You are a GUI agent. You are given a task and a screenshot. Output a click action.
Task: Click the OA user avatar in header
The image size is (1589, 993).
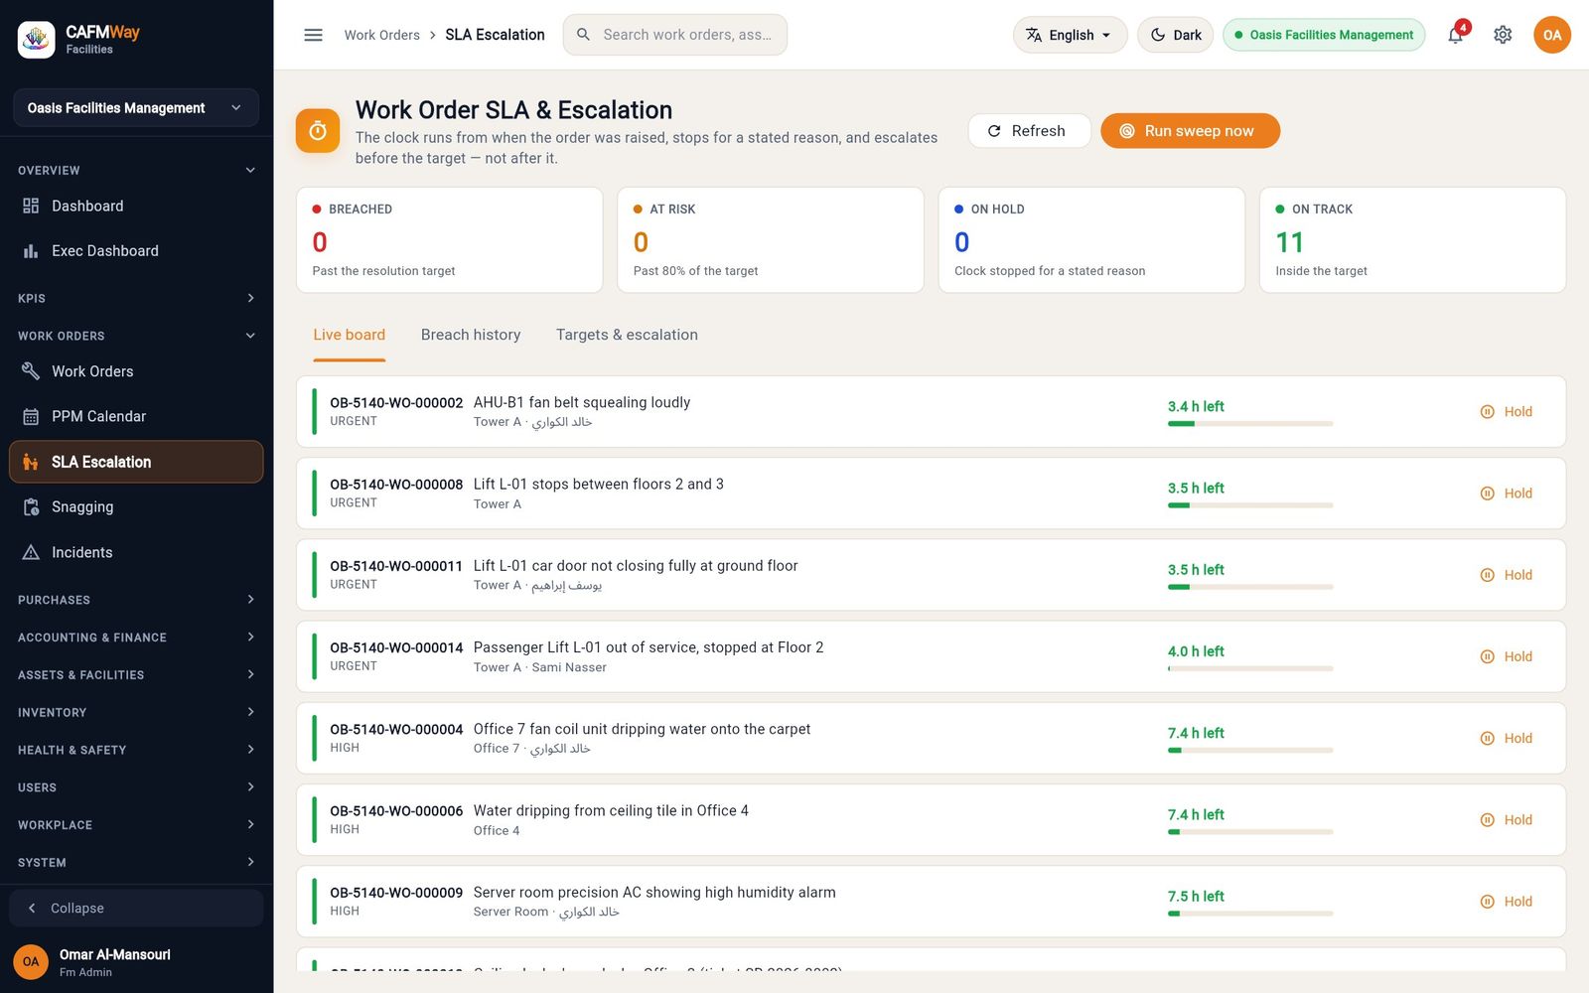[x=1551, y=35]
